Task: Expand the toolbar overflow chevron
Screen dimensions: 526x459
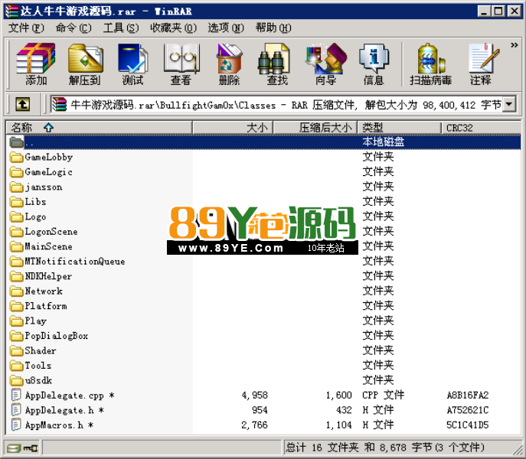Action: click(515, 45)
